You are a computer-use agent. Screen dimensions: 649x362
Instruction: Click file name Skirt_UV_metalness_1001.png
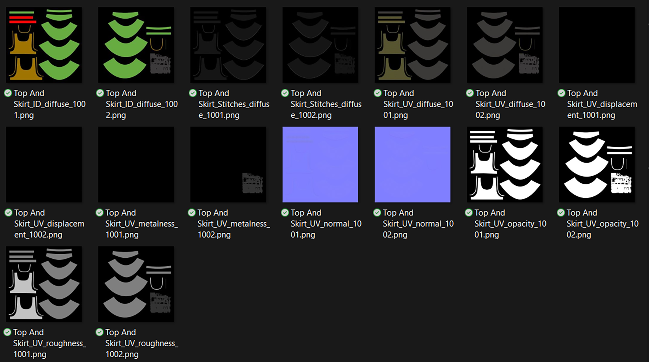(x=141, y=224)
